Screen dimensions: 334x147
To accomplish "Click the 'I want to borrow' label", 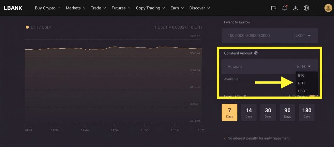I will coord(237,22).
